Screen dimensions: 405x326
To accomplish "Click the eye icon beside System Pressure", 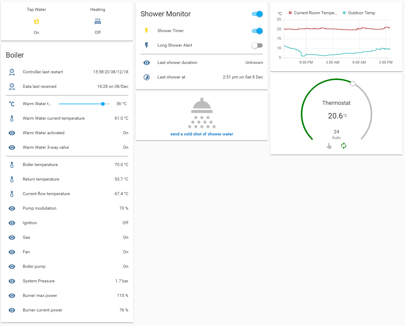I will (x=12, y=281).
